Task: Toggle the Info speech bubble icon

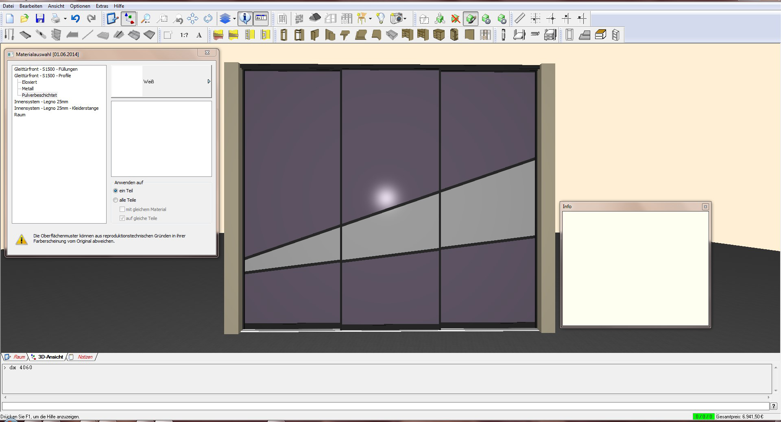Action: [245, 19]
